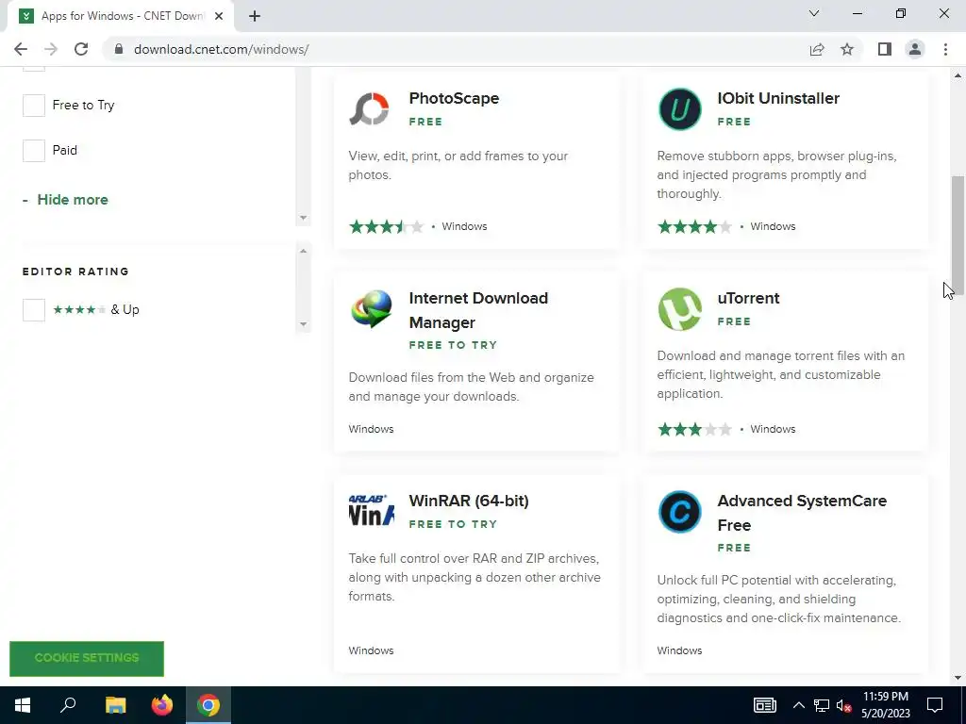Open the Windows Start menu

(23, 705)
